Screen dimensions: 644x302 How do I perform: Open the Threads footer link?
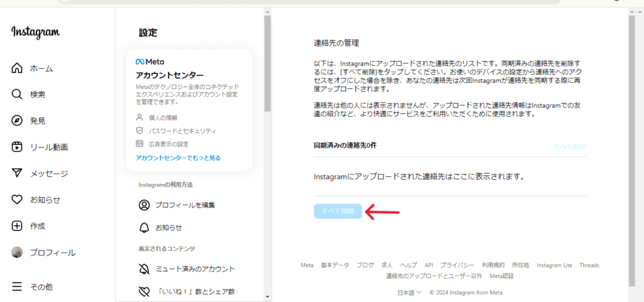pyautogui.click(x=589, y=265)
